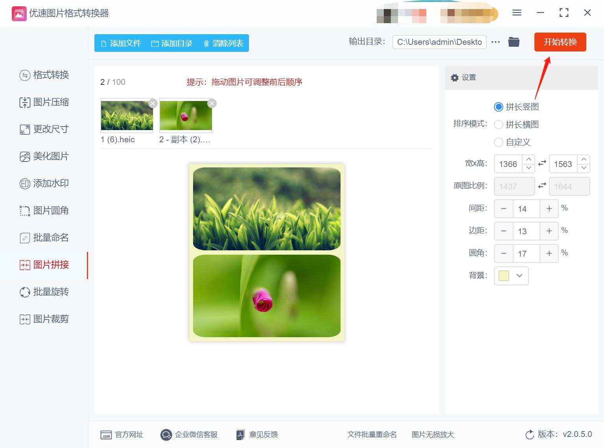Open the 美化图片 beautify section
The width and height of the screenshot is (604, 448).
coord(44,156)
